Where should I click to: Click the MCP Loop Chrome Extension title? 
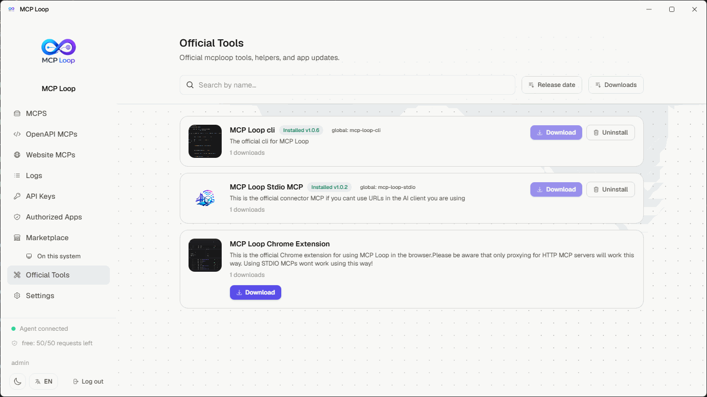(x=280, y=244)
